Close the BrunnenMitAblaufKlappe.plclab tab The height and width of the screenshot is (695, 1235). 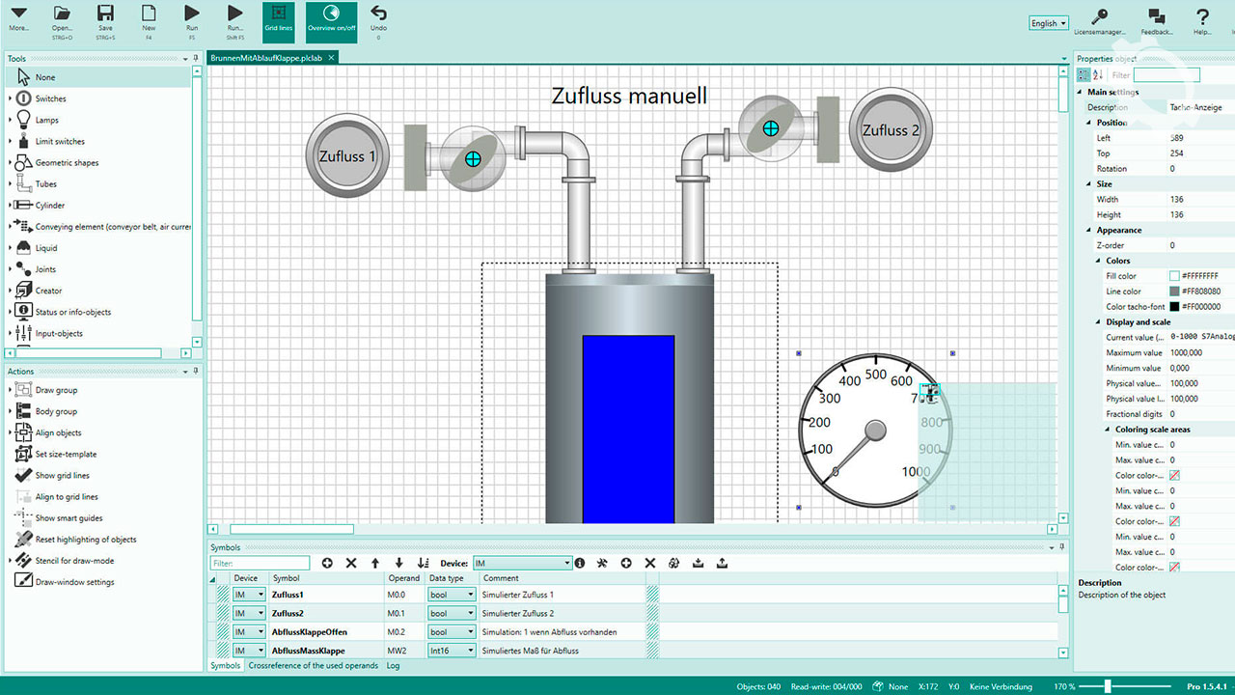(332, 58)
